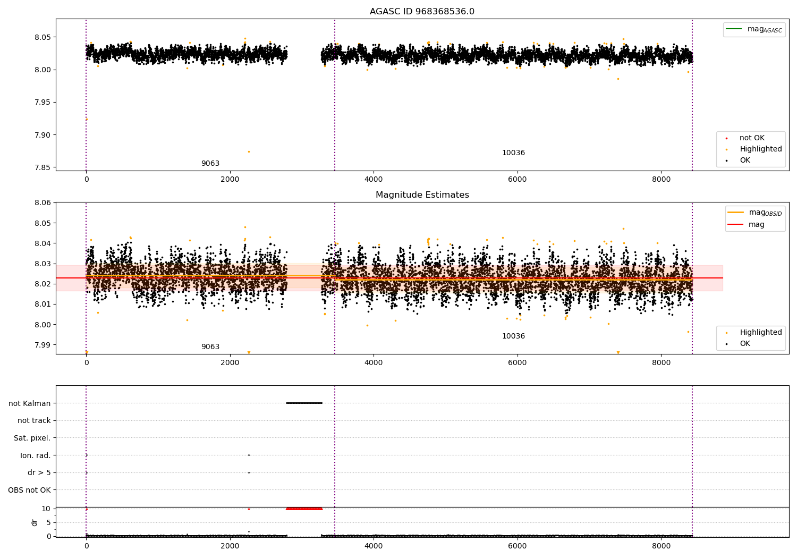Click the green mag AGASC legend line
The height and width of the screenshot is (558, 797).
coord(734,29)
